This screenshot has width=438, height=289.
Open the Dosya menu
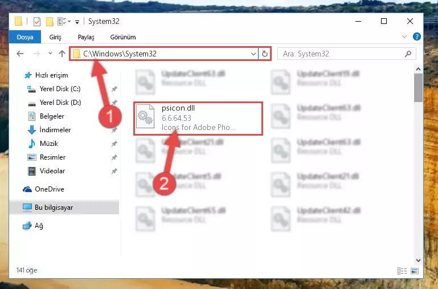pos(25,37)
